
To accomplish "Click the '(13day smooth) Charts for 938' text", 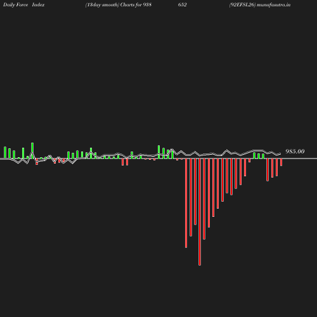I will click(x=119, y=5).
